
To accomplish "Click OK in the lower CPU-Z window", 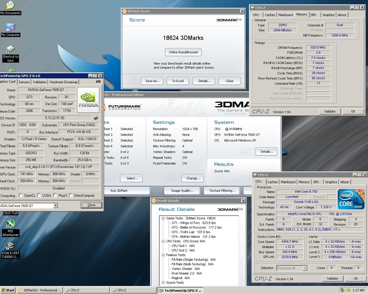I will (x=356, y=278).
